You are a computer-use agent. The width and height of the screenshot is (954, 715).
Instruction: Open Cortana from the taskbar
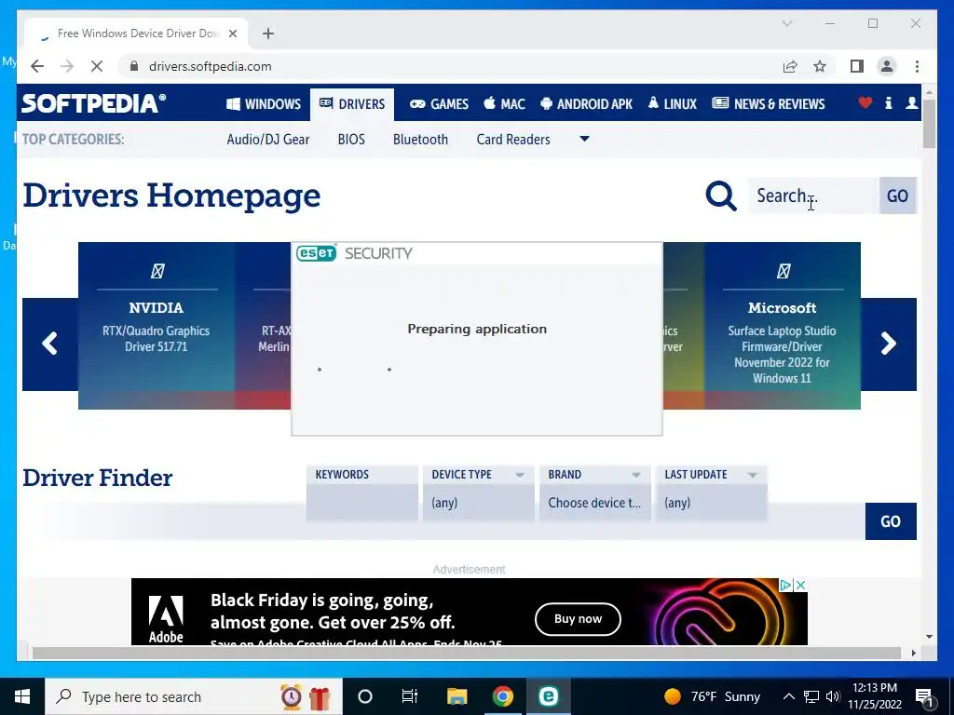(365, 696)
